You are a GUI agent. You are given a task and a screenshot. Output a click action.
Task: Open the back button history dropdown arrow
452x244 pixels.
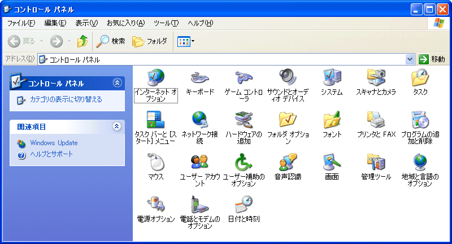click(41, 41)
